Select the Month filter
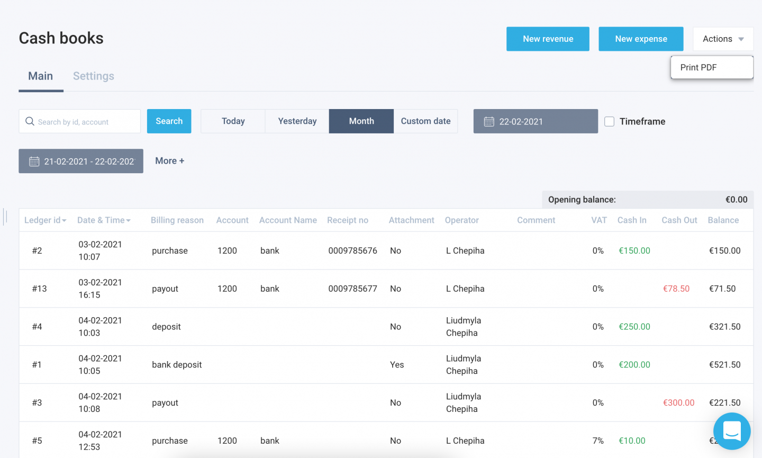 tap(361, 121)
